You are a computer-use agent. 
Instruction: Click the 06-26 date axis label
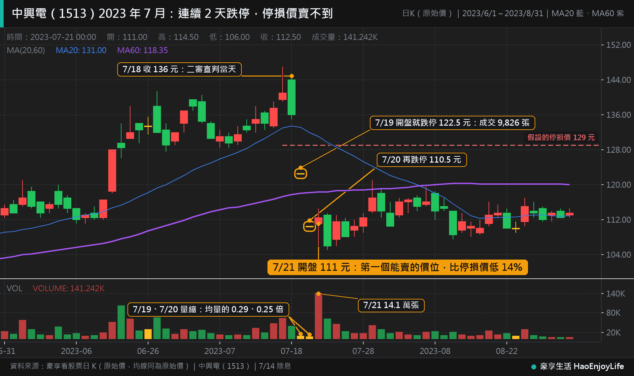point(148,351)
